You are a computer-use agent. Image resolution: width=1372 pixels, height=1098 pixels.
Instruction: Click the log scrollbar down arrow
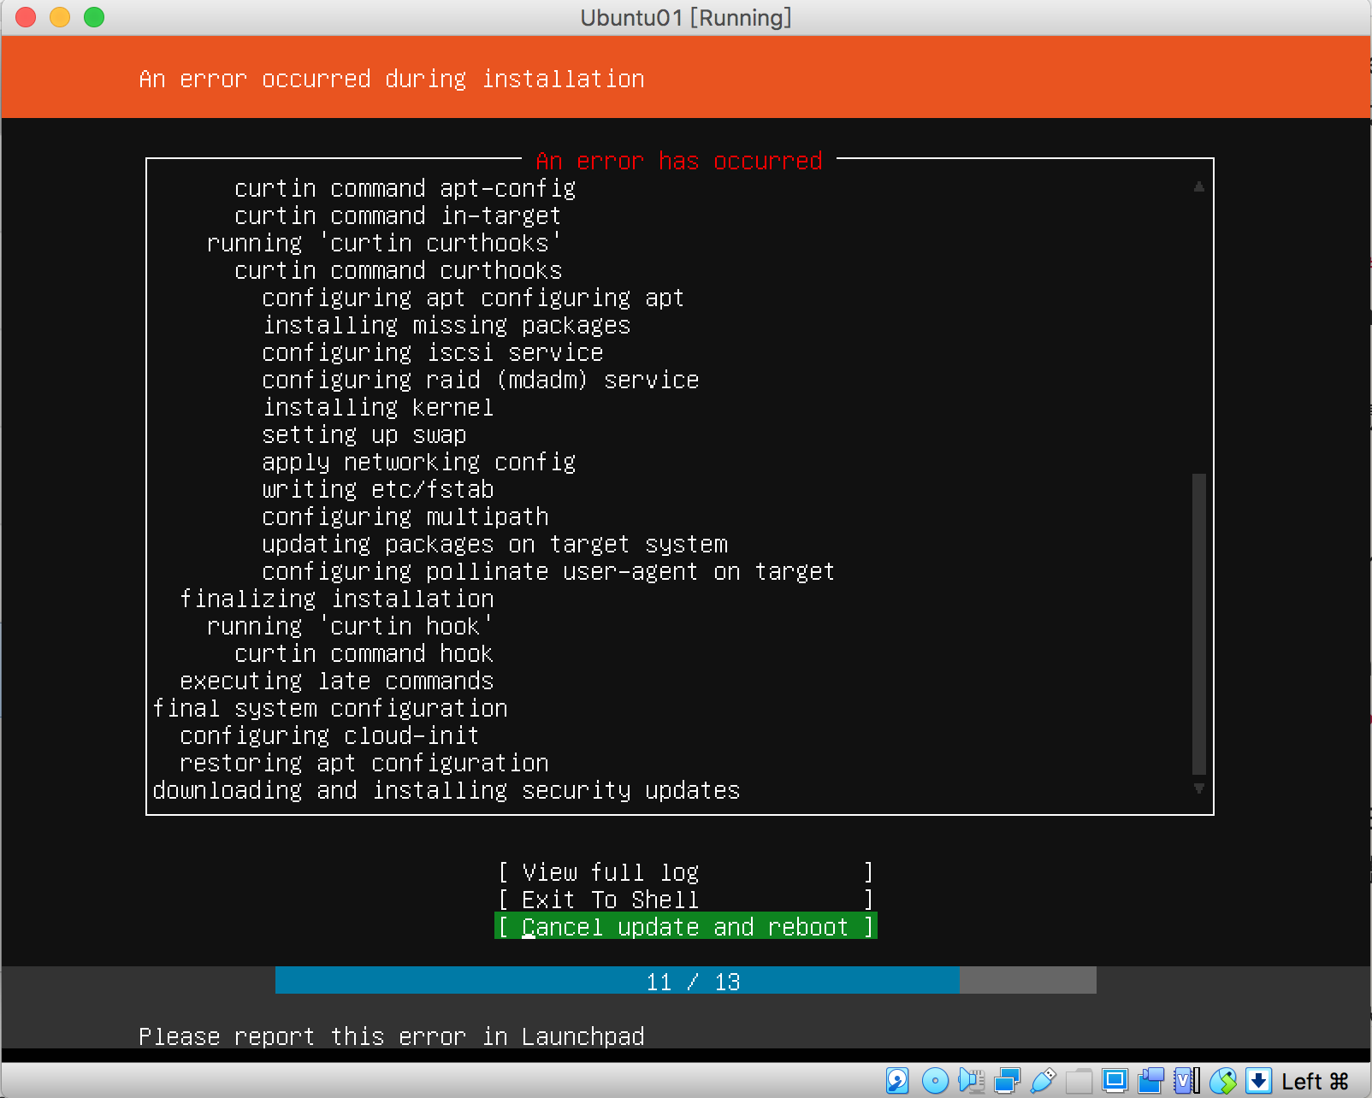(x=1199, y=788)
